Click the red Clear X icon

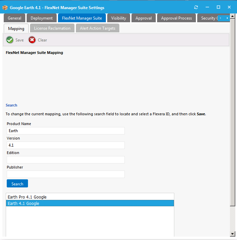[x=32, y=40]
